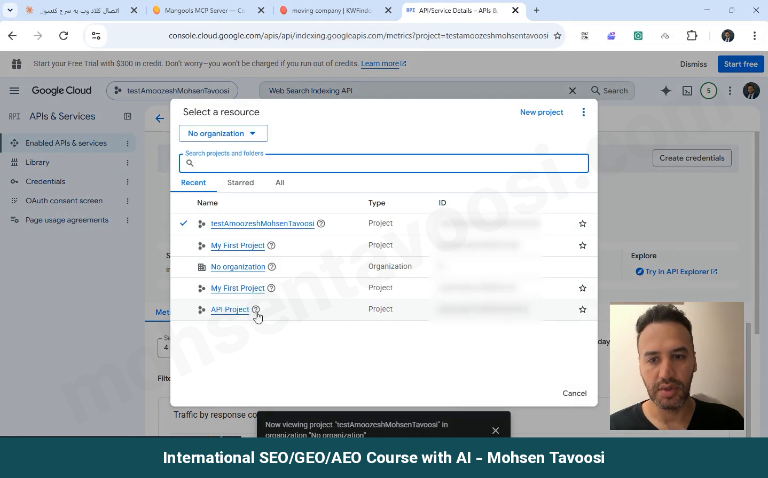Star the API Project row
This screenshot has height=478, width=768.
tap(583, 309)
